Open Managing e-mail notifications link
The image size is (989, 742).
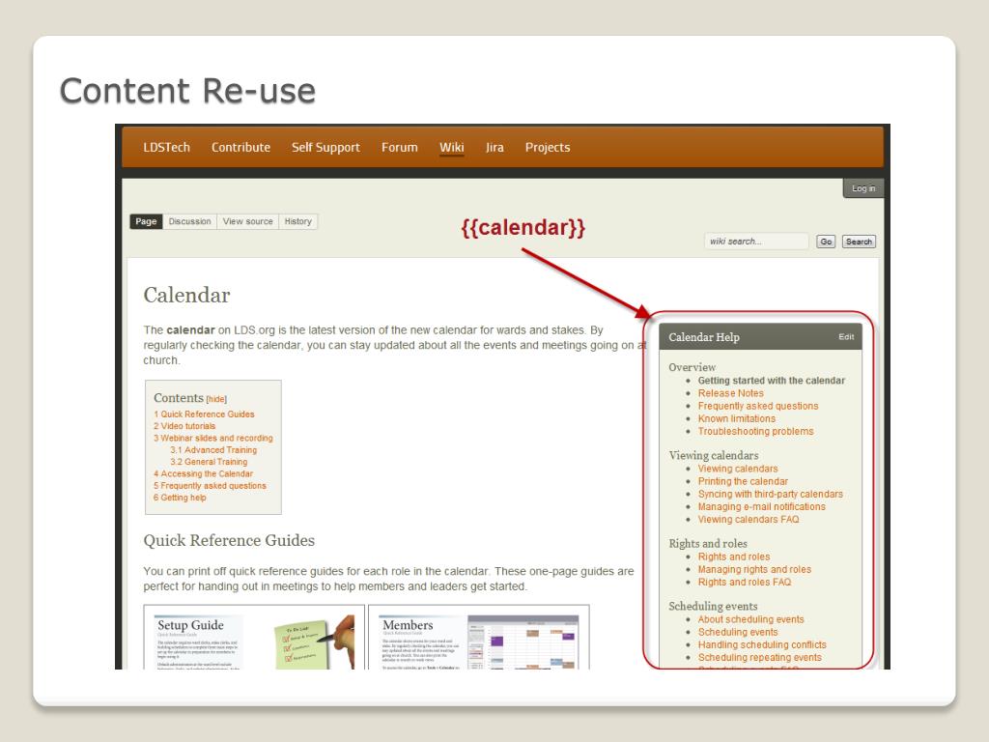tap(761, 506)
